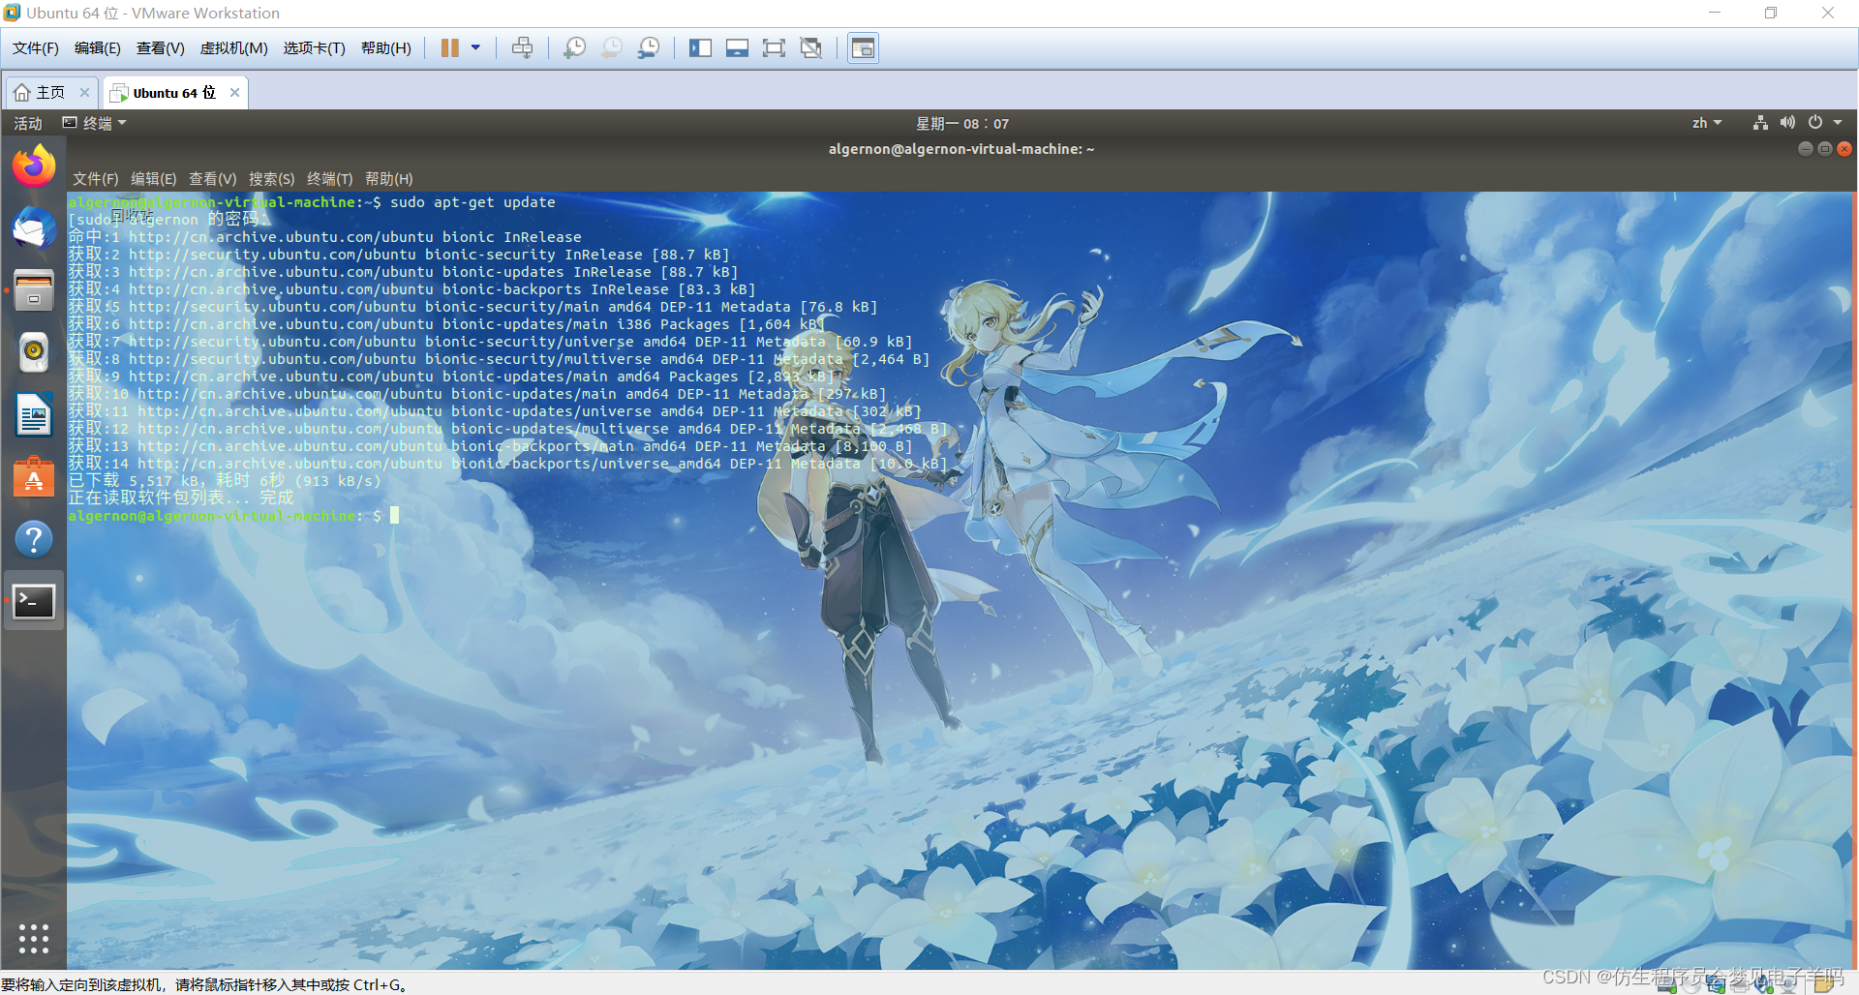
Task: Click '正在读取软件包列表... 完成' line
Action: pyautogui.click(x=181, y=498)
